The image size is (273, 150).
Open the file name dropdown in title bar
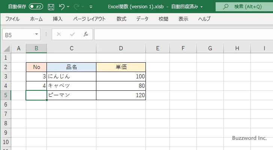(x=202, y=7)
